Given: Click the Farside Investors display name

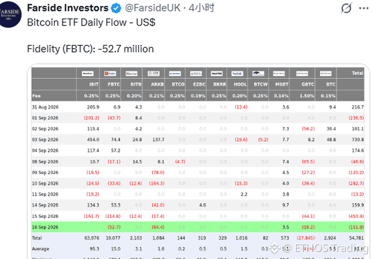Looking at the screenshot, I should [68, 8].
